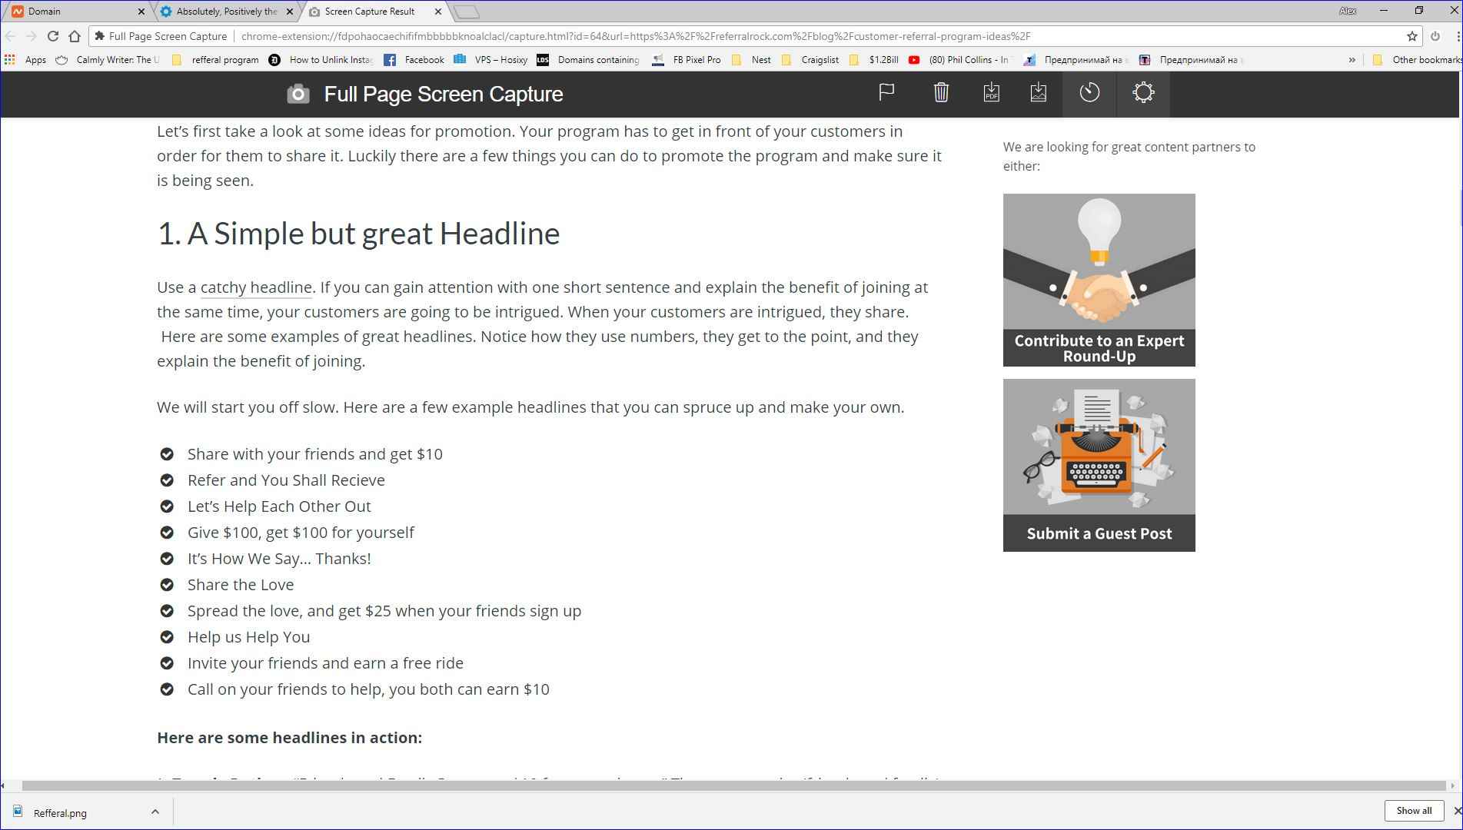Open Refferal.png download options arrow

pyautogui.click(x=155, y=812)
